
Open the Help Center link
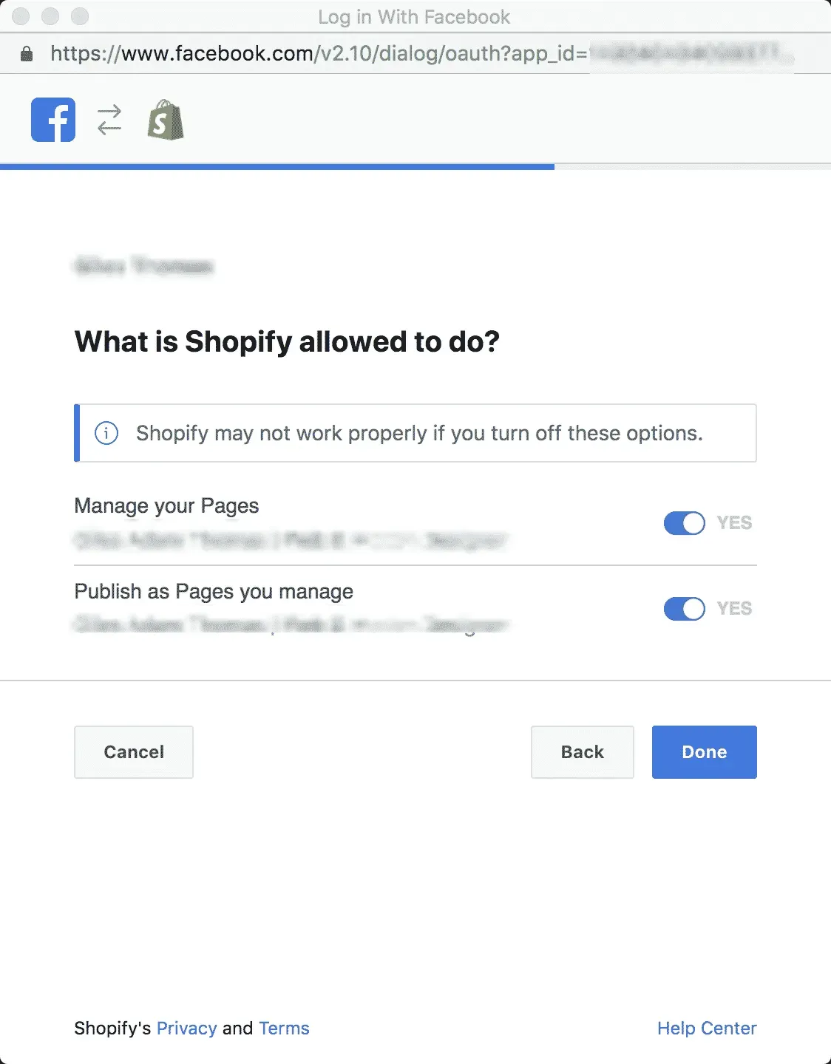(707, 1028)
